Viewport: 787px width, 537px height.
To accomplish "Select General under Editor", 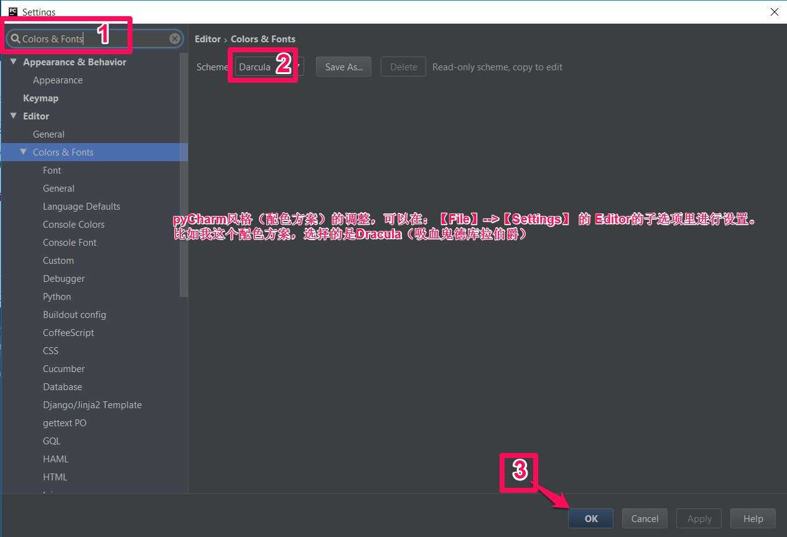I will pos(49,134).
